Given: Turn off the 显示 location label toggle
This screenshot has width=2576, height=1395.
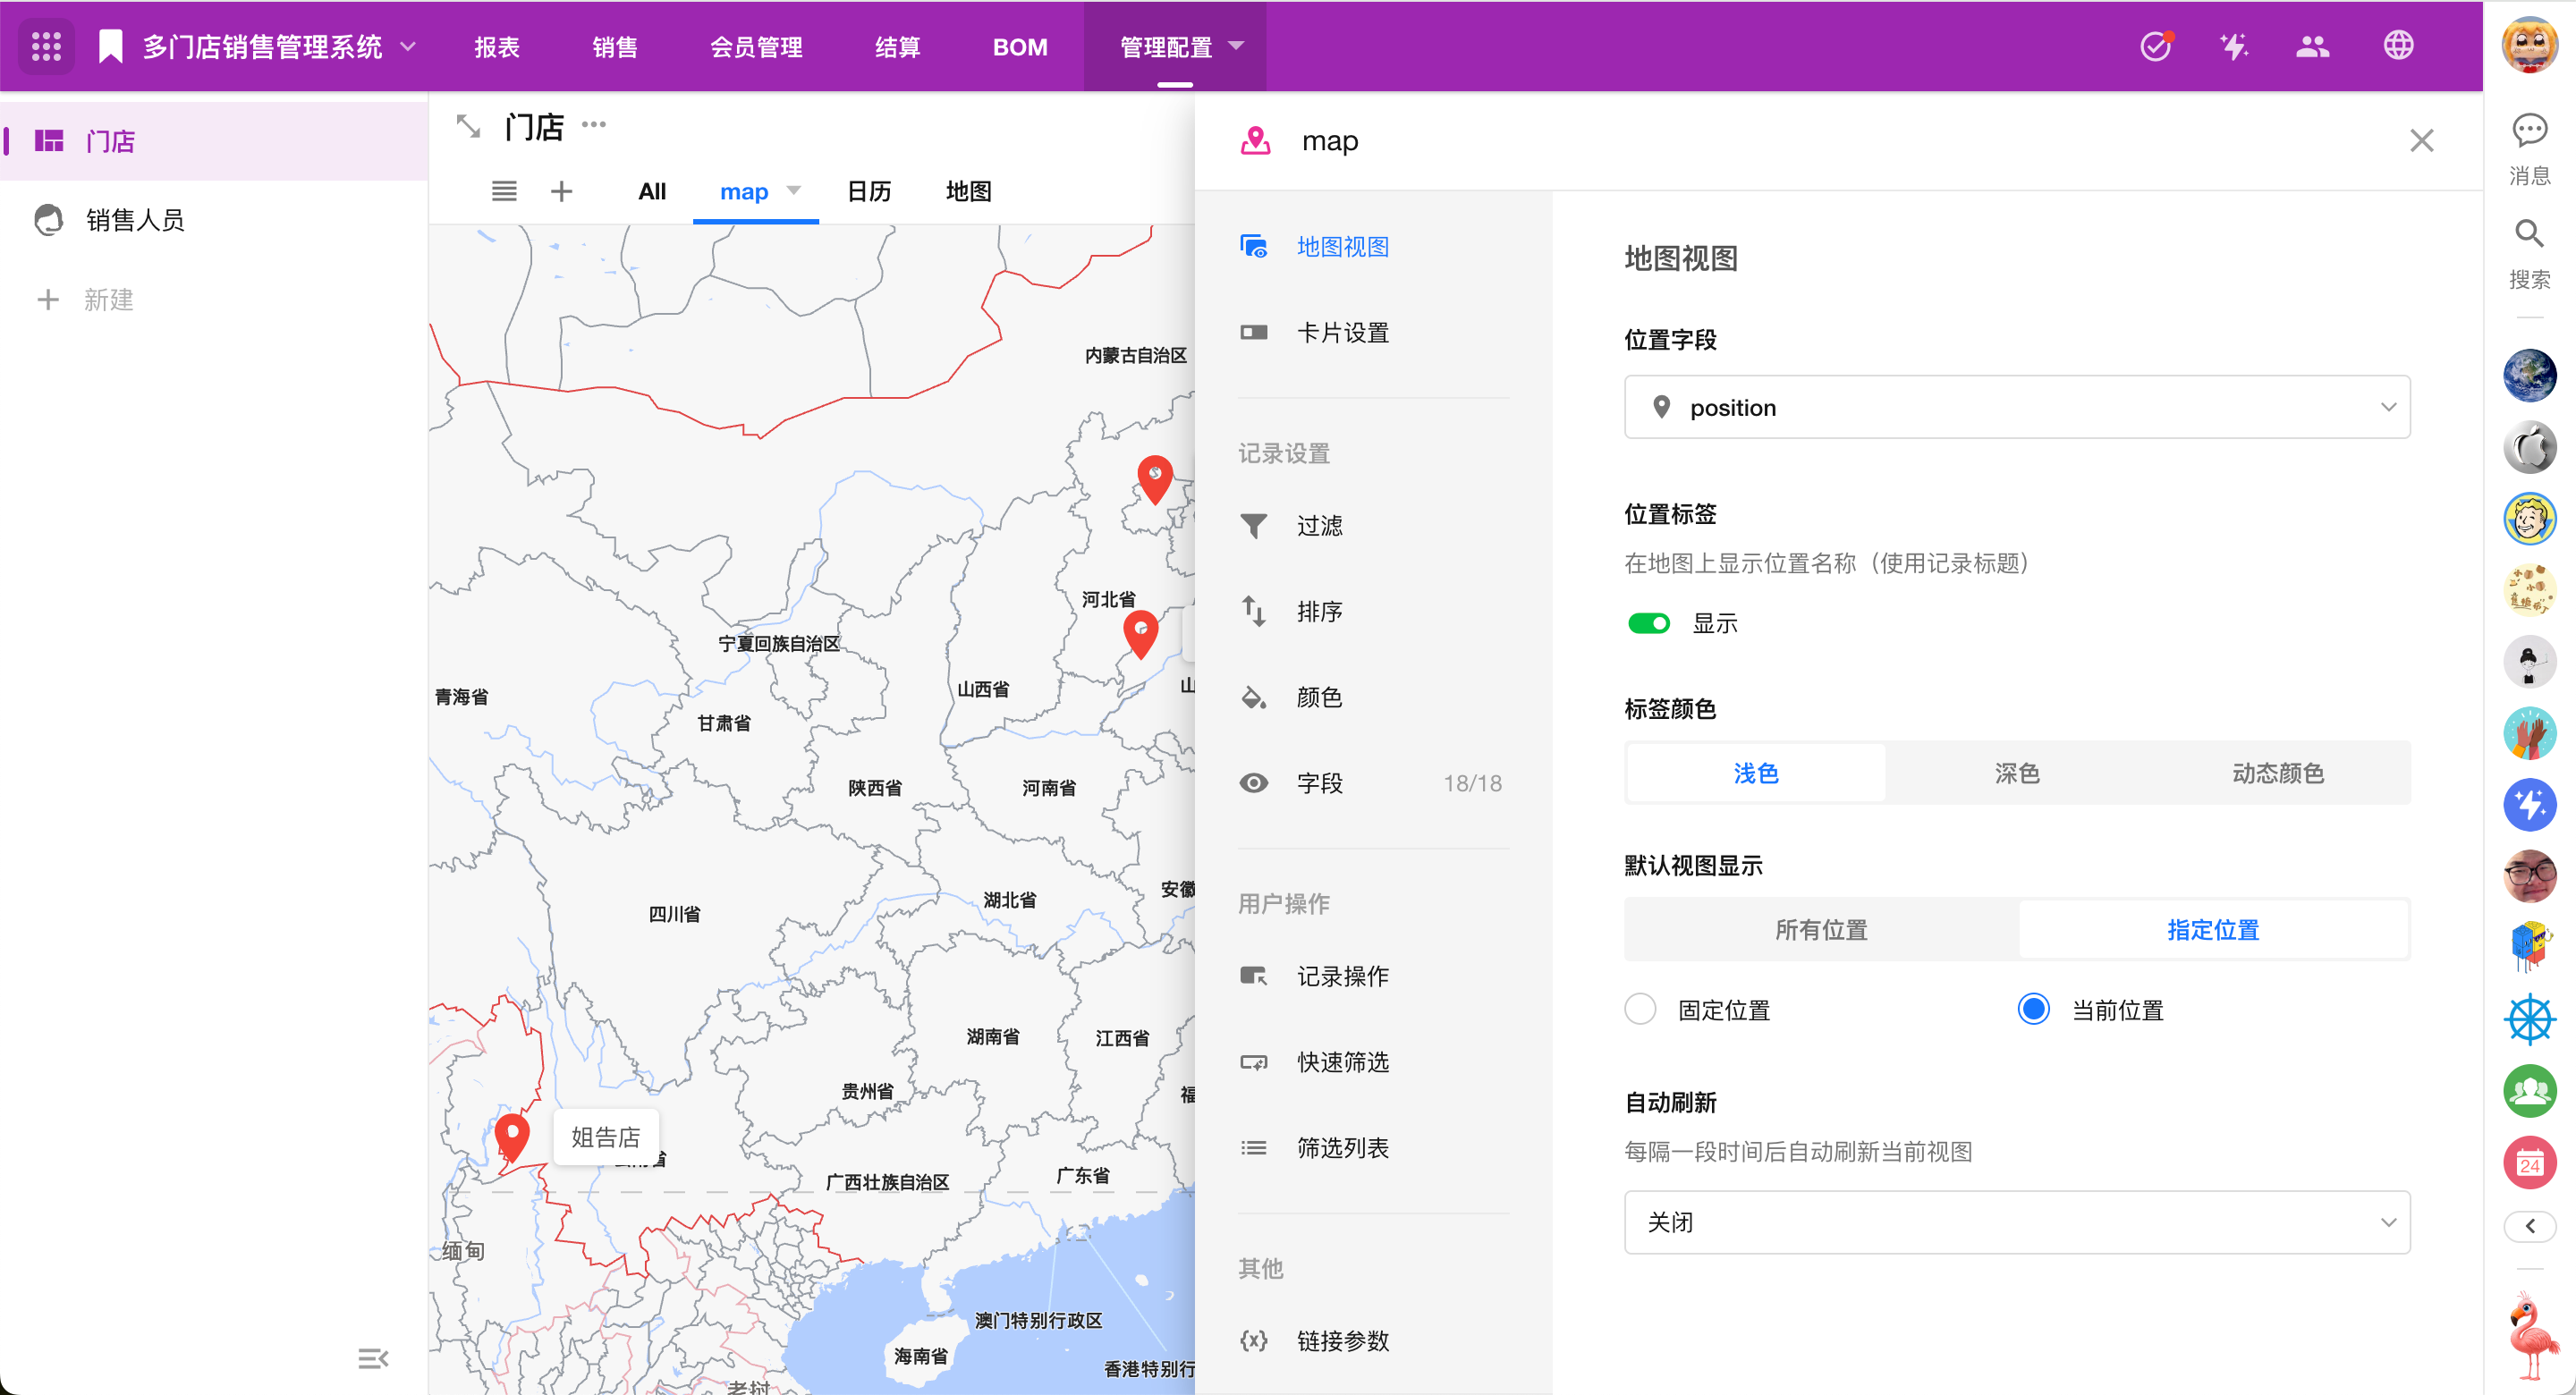Looking at the screenshot, I should (1649, 623).
